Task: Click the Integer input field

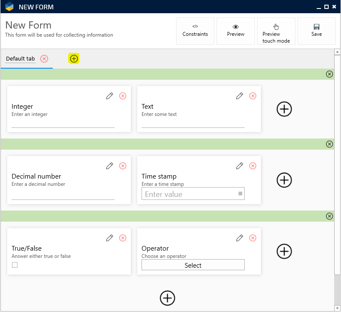Action: (x=63, y=123)
